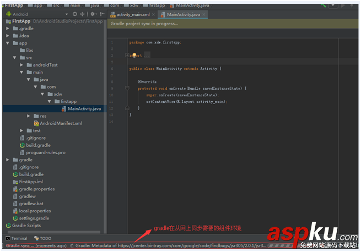Image resolution: width=361 pixels, height=252 pixels.
Task: Click the scroll-from-source target icon in Project panel
Action: click(x=75, y=14)
